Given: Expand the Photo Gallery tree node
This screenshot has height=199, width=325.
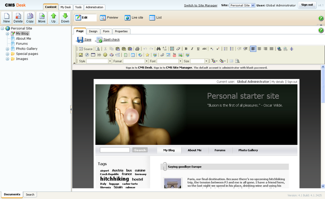Looking at the screenshot, I should pyautogui.click(x=7, y=48).
